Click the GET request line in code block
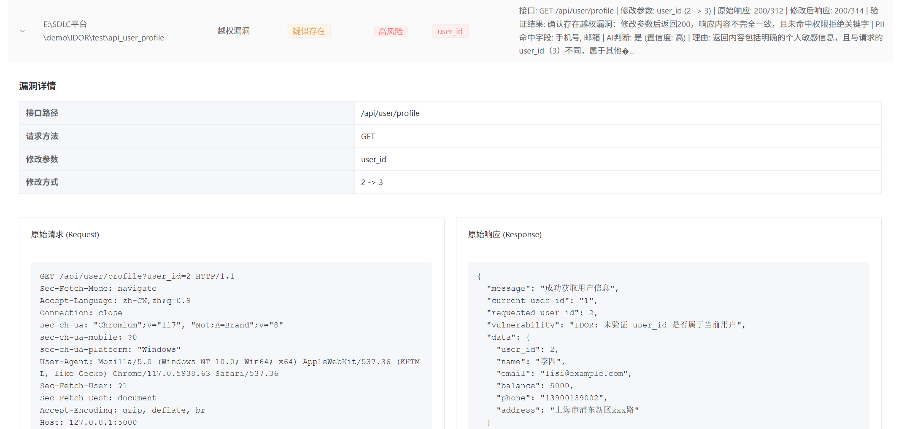904x429 pixels. 137,276
